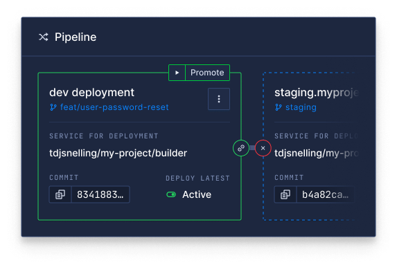Open the staging branch link
Viewport: 397px width, 265px height.
pyautogui.click(x=301, y=107)
